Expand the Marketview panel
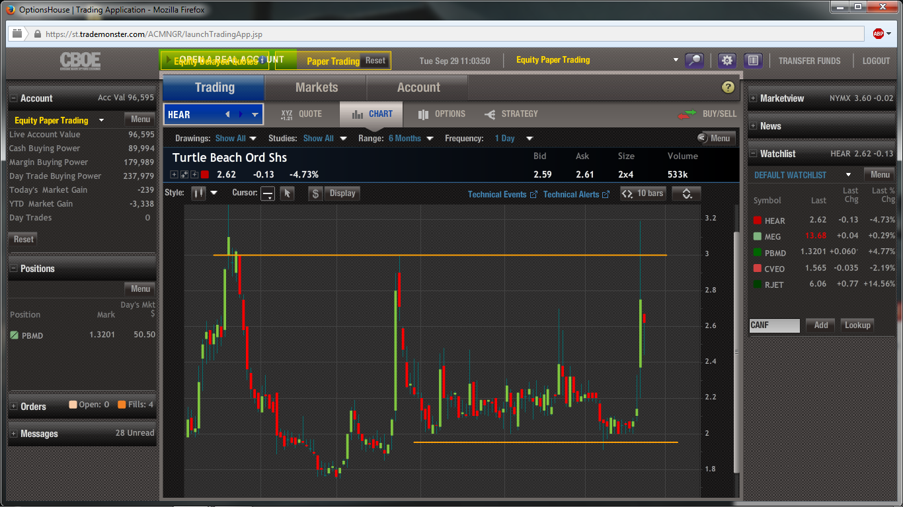This screenshot has width=903, height=507. [x=753, y=98]
